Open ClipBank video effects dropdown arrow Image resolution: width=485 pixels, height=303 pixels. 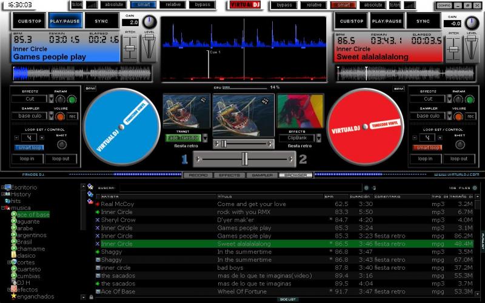tap(318, 138)
